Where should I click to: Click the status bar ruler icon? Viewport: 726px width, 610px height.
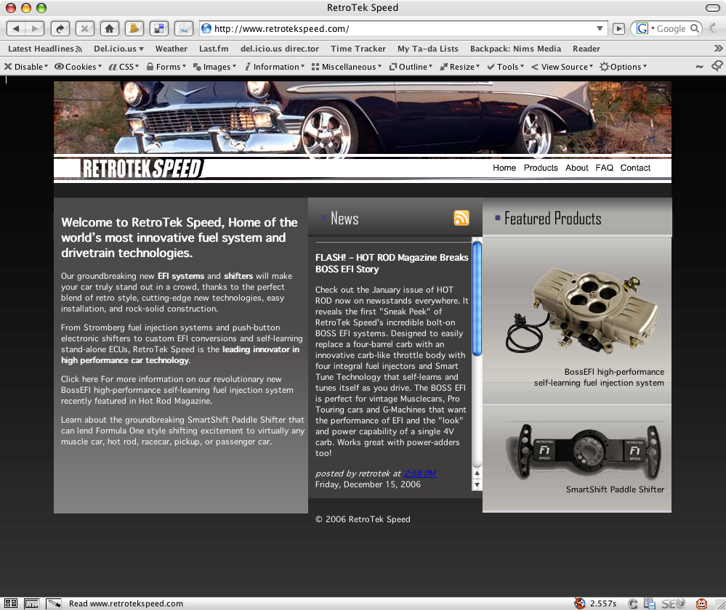31,603
